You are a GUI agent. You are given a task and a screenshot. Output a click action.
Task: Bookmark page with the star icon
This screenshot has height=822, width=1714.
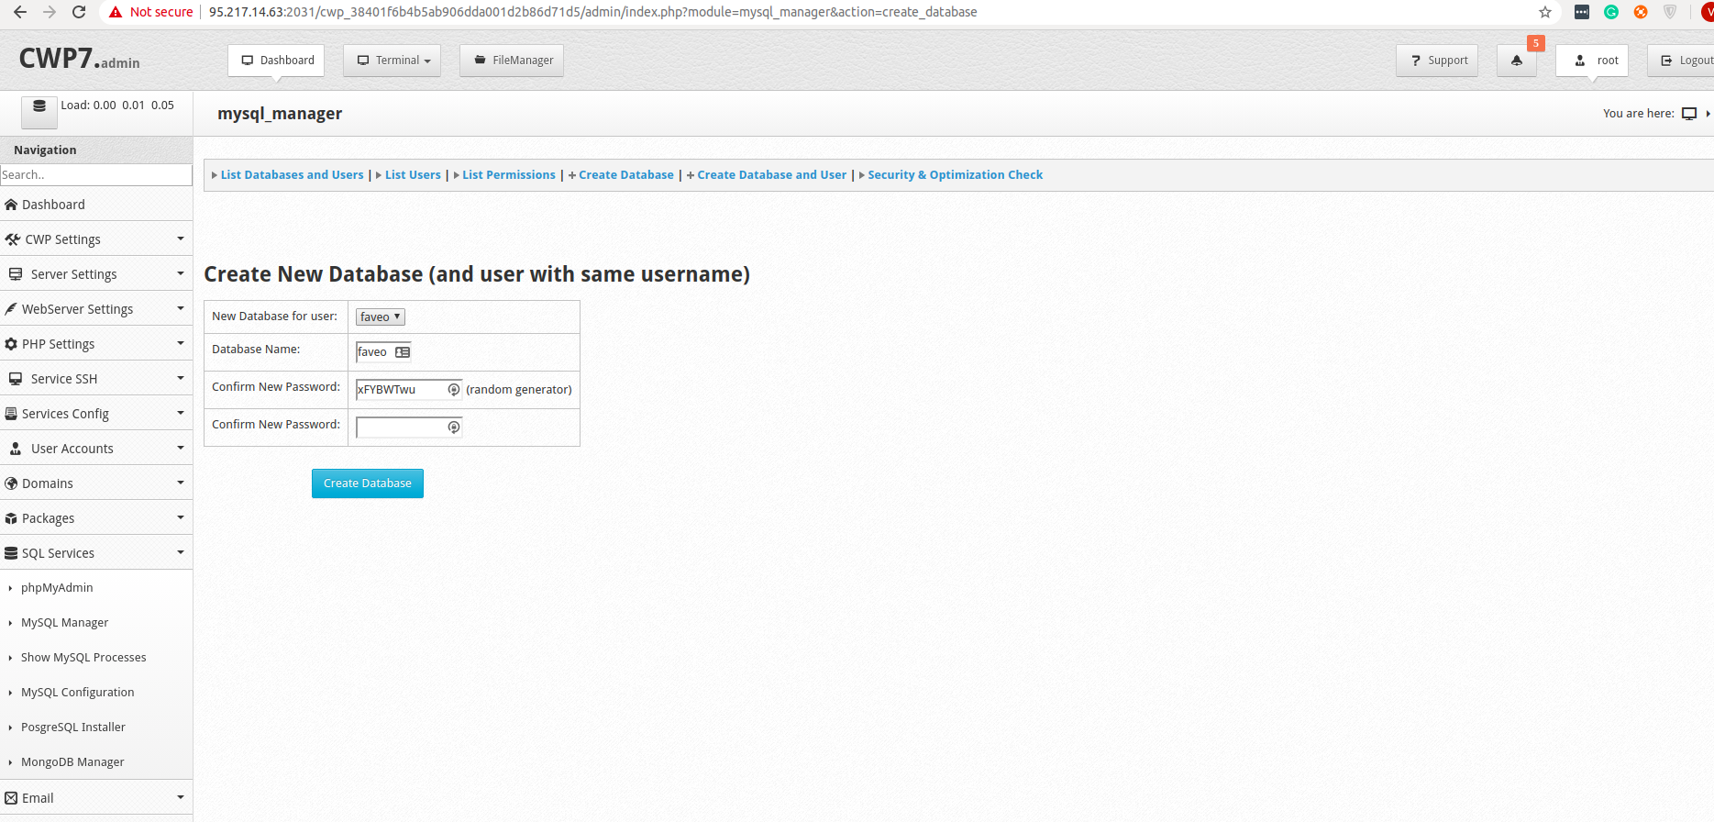[x=1545, y=12]
